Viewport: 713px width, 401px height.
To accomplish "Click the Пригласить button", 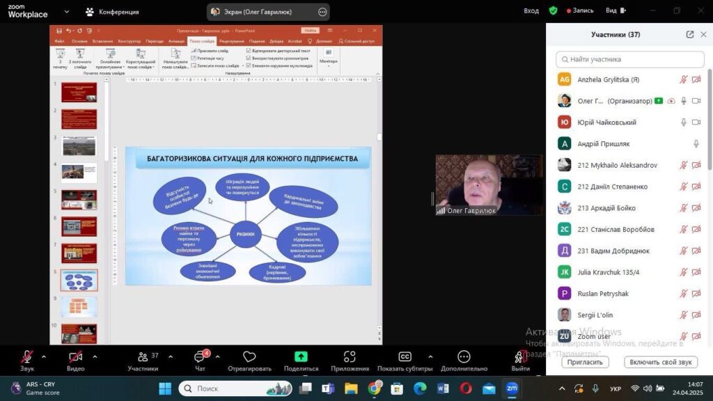I will [585, 362].
